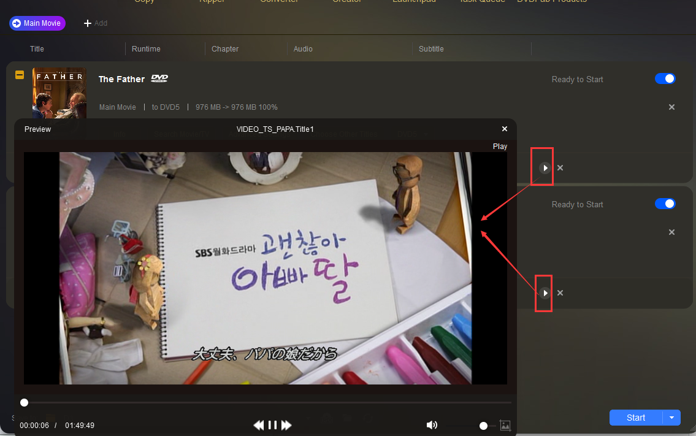Rewind the preview playback
Screen dimensions: 696x436
pyautogui.click(x=258, y=426)
